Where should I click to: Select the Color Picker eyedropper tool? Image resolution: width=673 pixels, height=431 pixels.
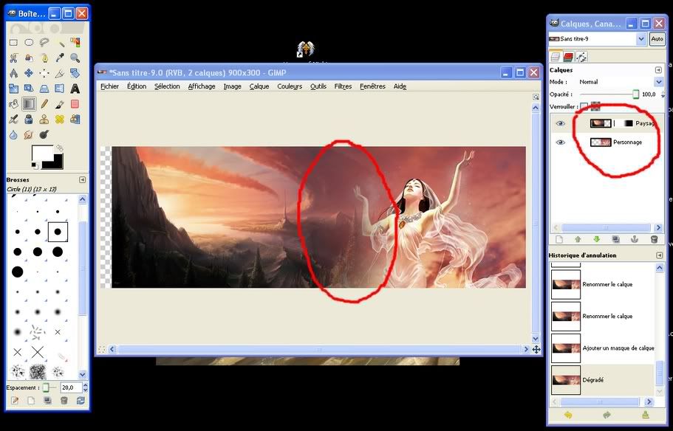click(x=60, y=58)
